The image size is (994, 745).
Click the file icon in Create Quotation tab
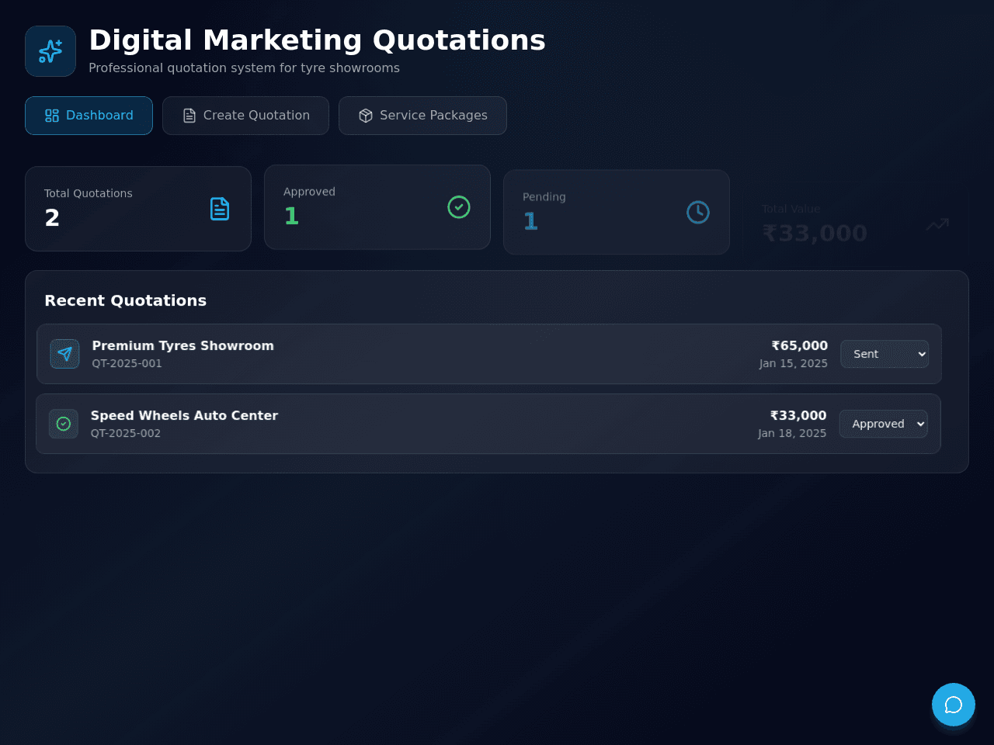click(189, 116)
